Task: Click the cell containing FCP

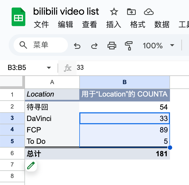Action: [52, 130]
